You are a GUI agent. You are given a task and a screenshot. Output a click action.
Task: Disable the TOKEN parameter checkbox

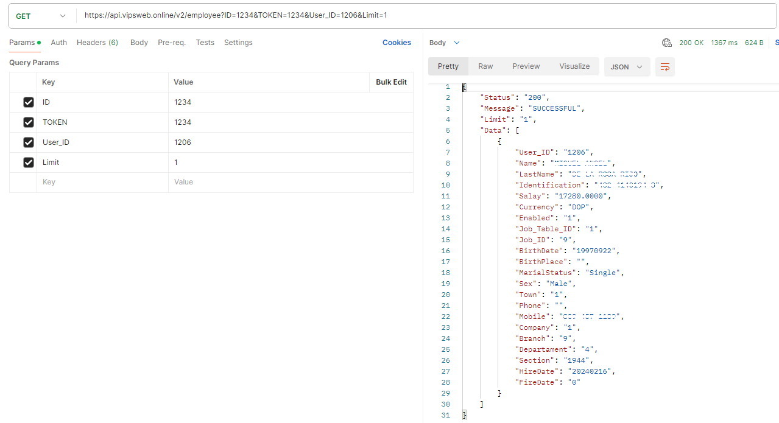28,122
